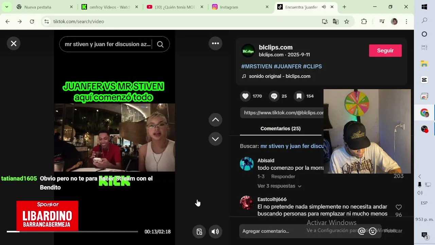
Task: Open the three-dots more options menu
Action: [215, 43]
